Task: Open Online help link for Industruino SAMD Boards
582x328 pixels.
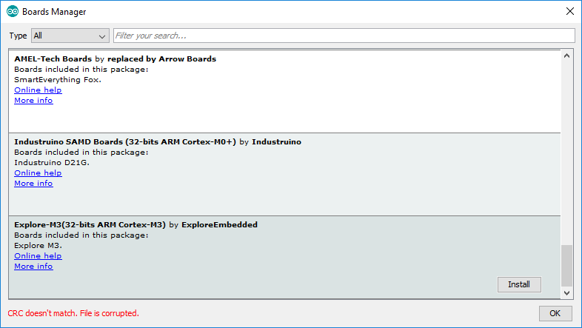Action: point(38,173)
